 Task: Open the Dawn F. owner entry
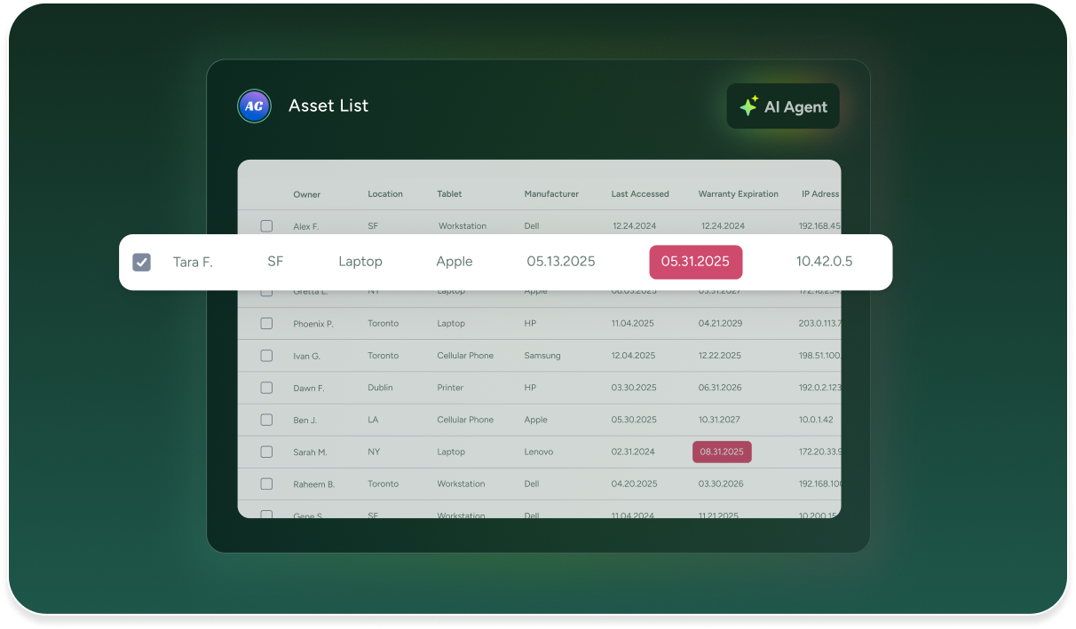pos(309,388)
